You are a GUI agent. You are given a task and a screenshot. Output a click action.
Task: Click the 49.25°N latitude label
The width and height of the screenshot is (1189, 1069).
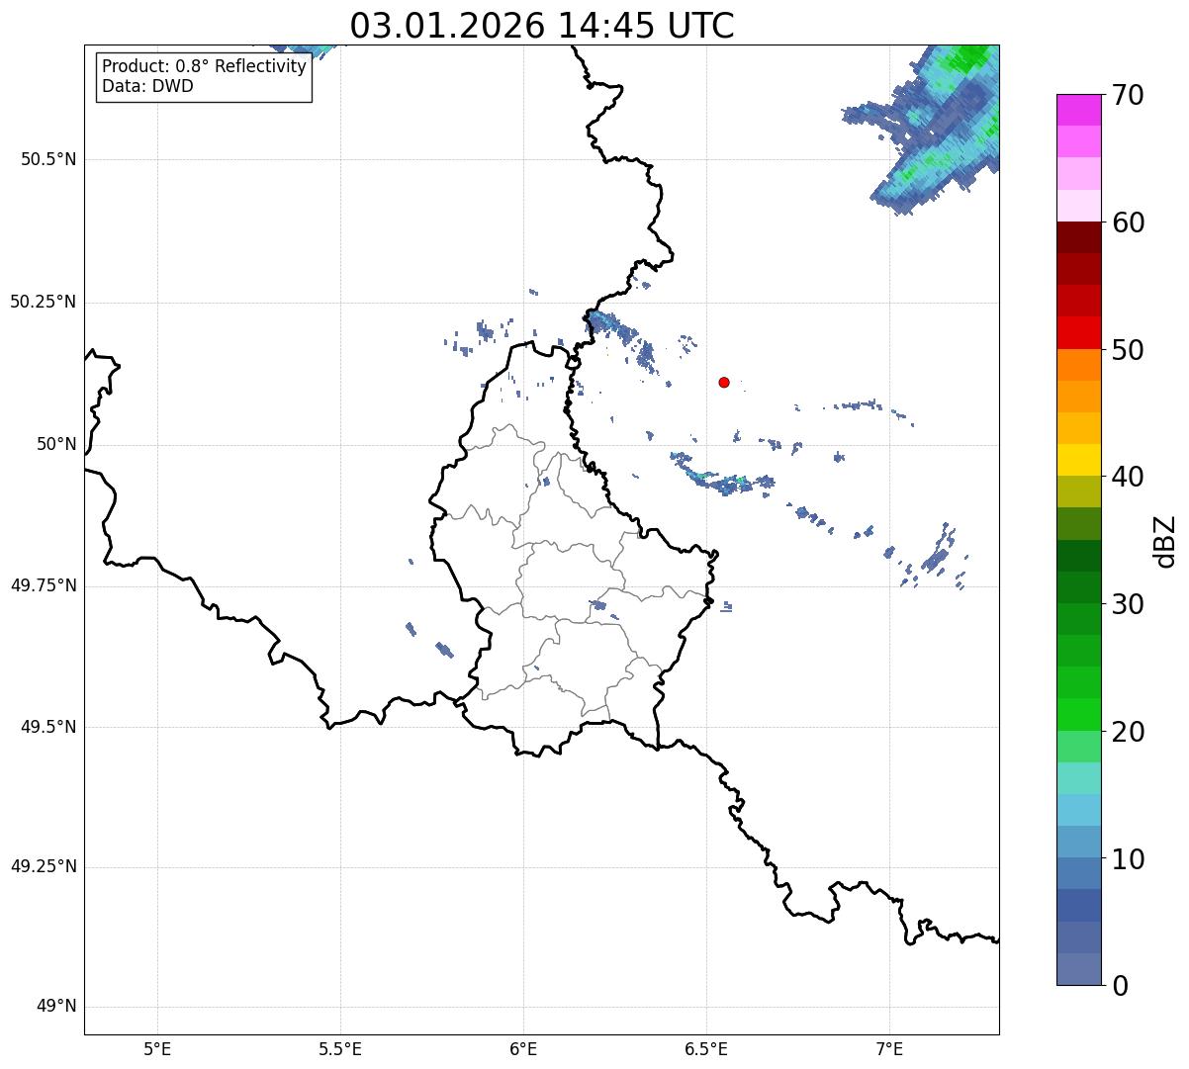pyautogui.click(x=44, y=866)
